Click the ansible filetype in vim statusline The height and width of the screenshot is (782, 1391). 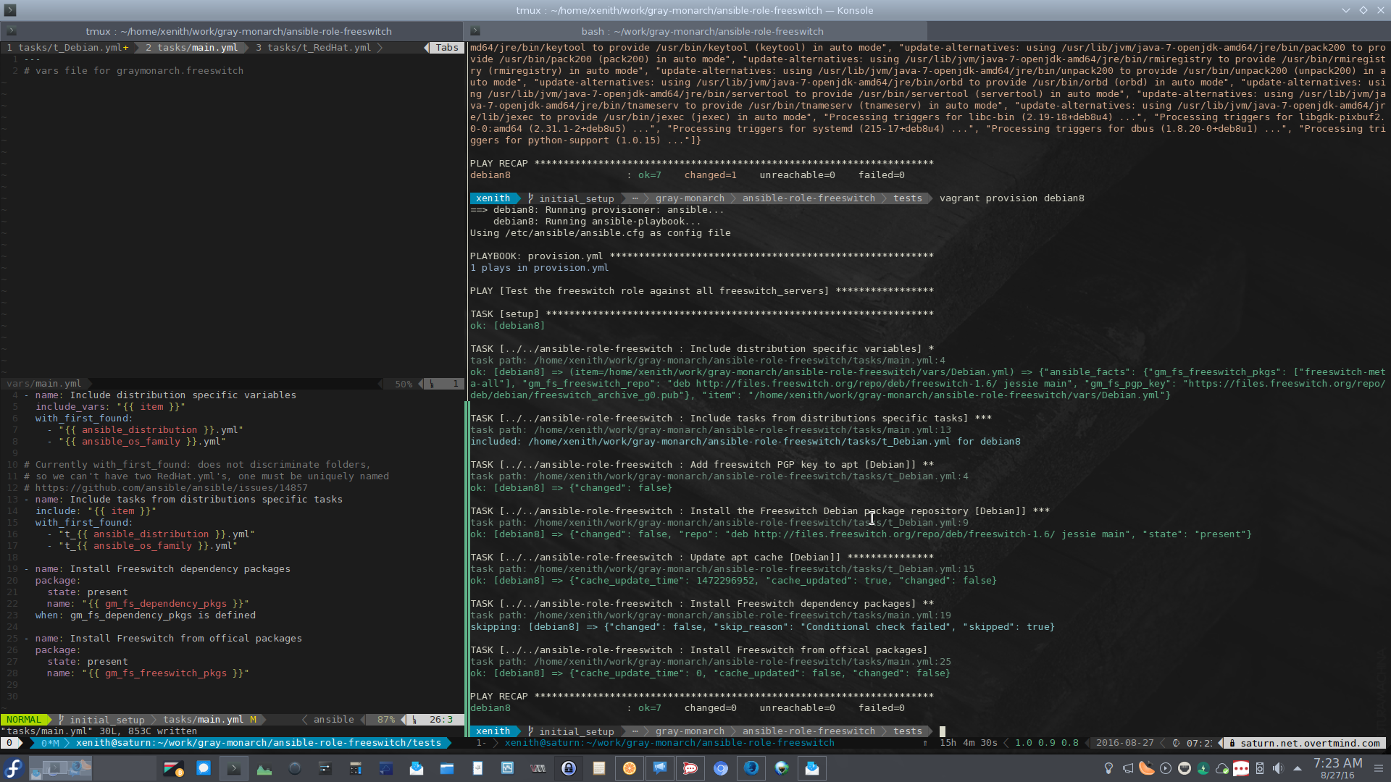point(333,720)
